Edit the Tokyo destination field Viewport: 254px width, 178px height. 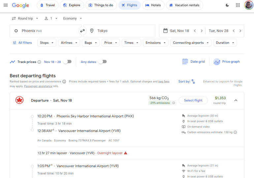122,31
